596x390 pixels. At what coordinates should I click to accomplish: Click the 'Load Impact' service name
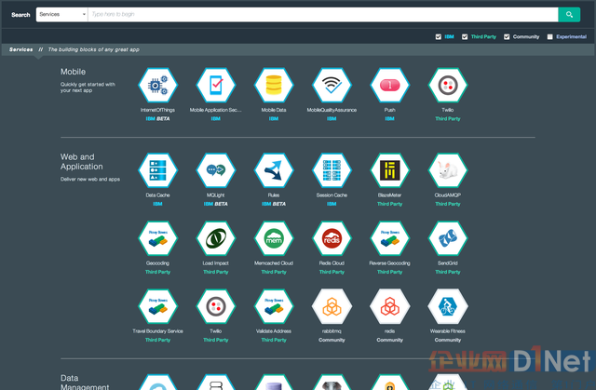click(215, 262)
